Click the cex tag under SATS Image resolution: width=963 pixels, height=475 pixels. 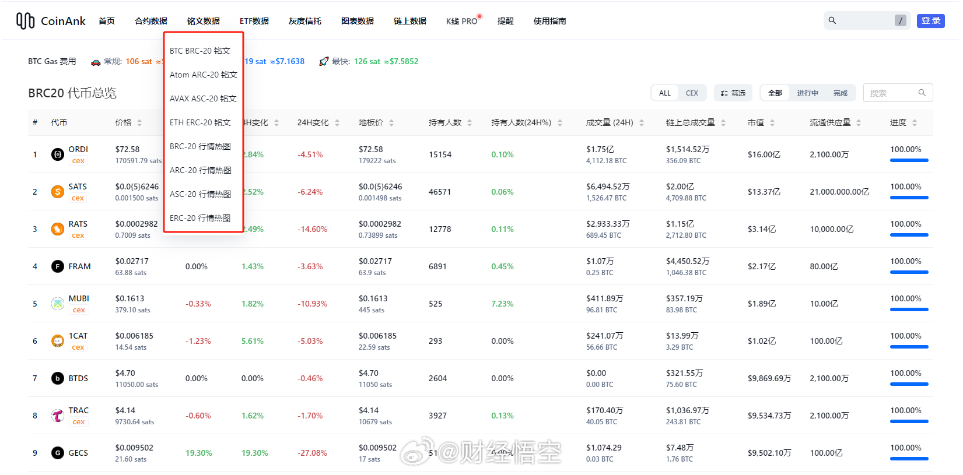78,198
